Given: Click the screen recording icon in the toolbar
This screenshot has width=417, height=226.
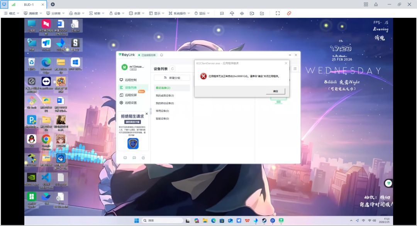Looking at the screenshot, I should point(252,13).
